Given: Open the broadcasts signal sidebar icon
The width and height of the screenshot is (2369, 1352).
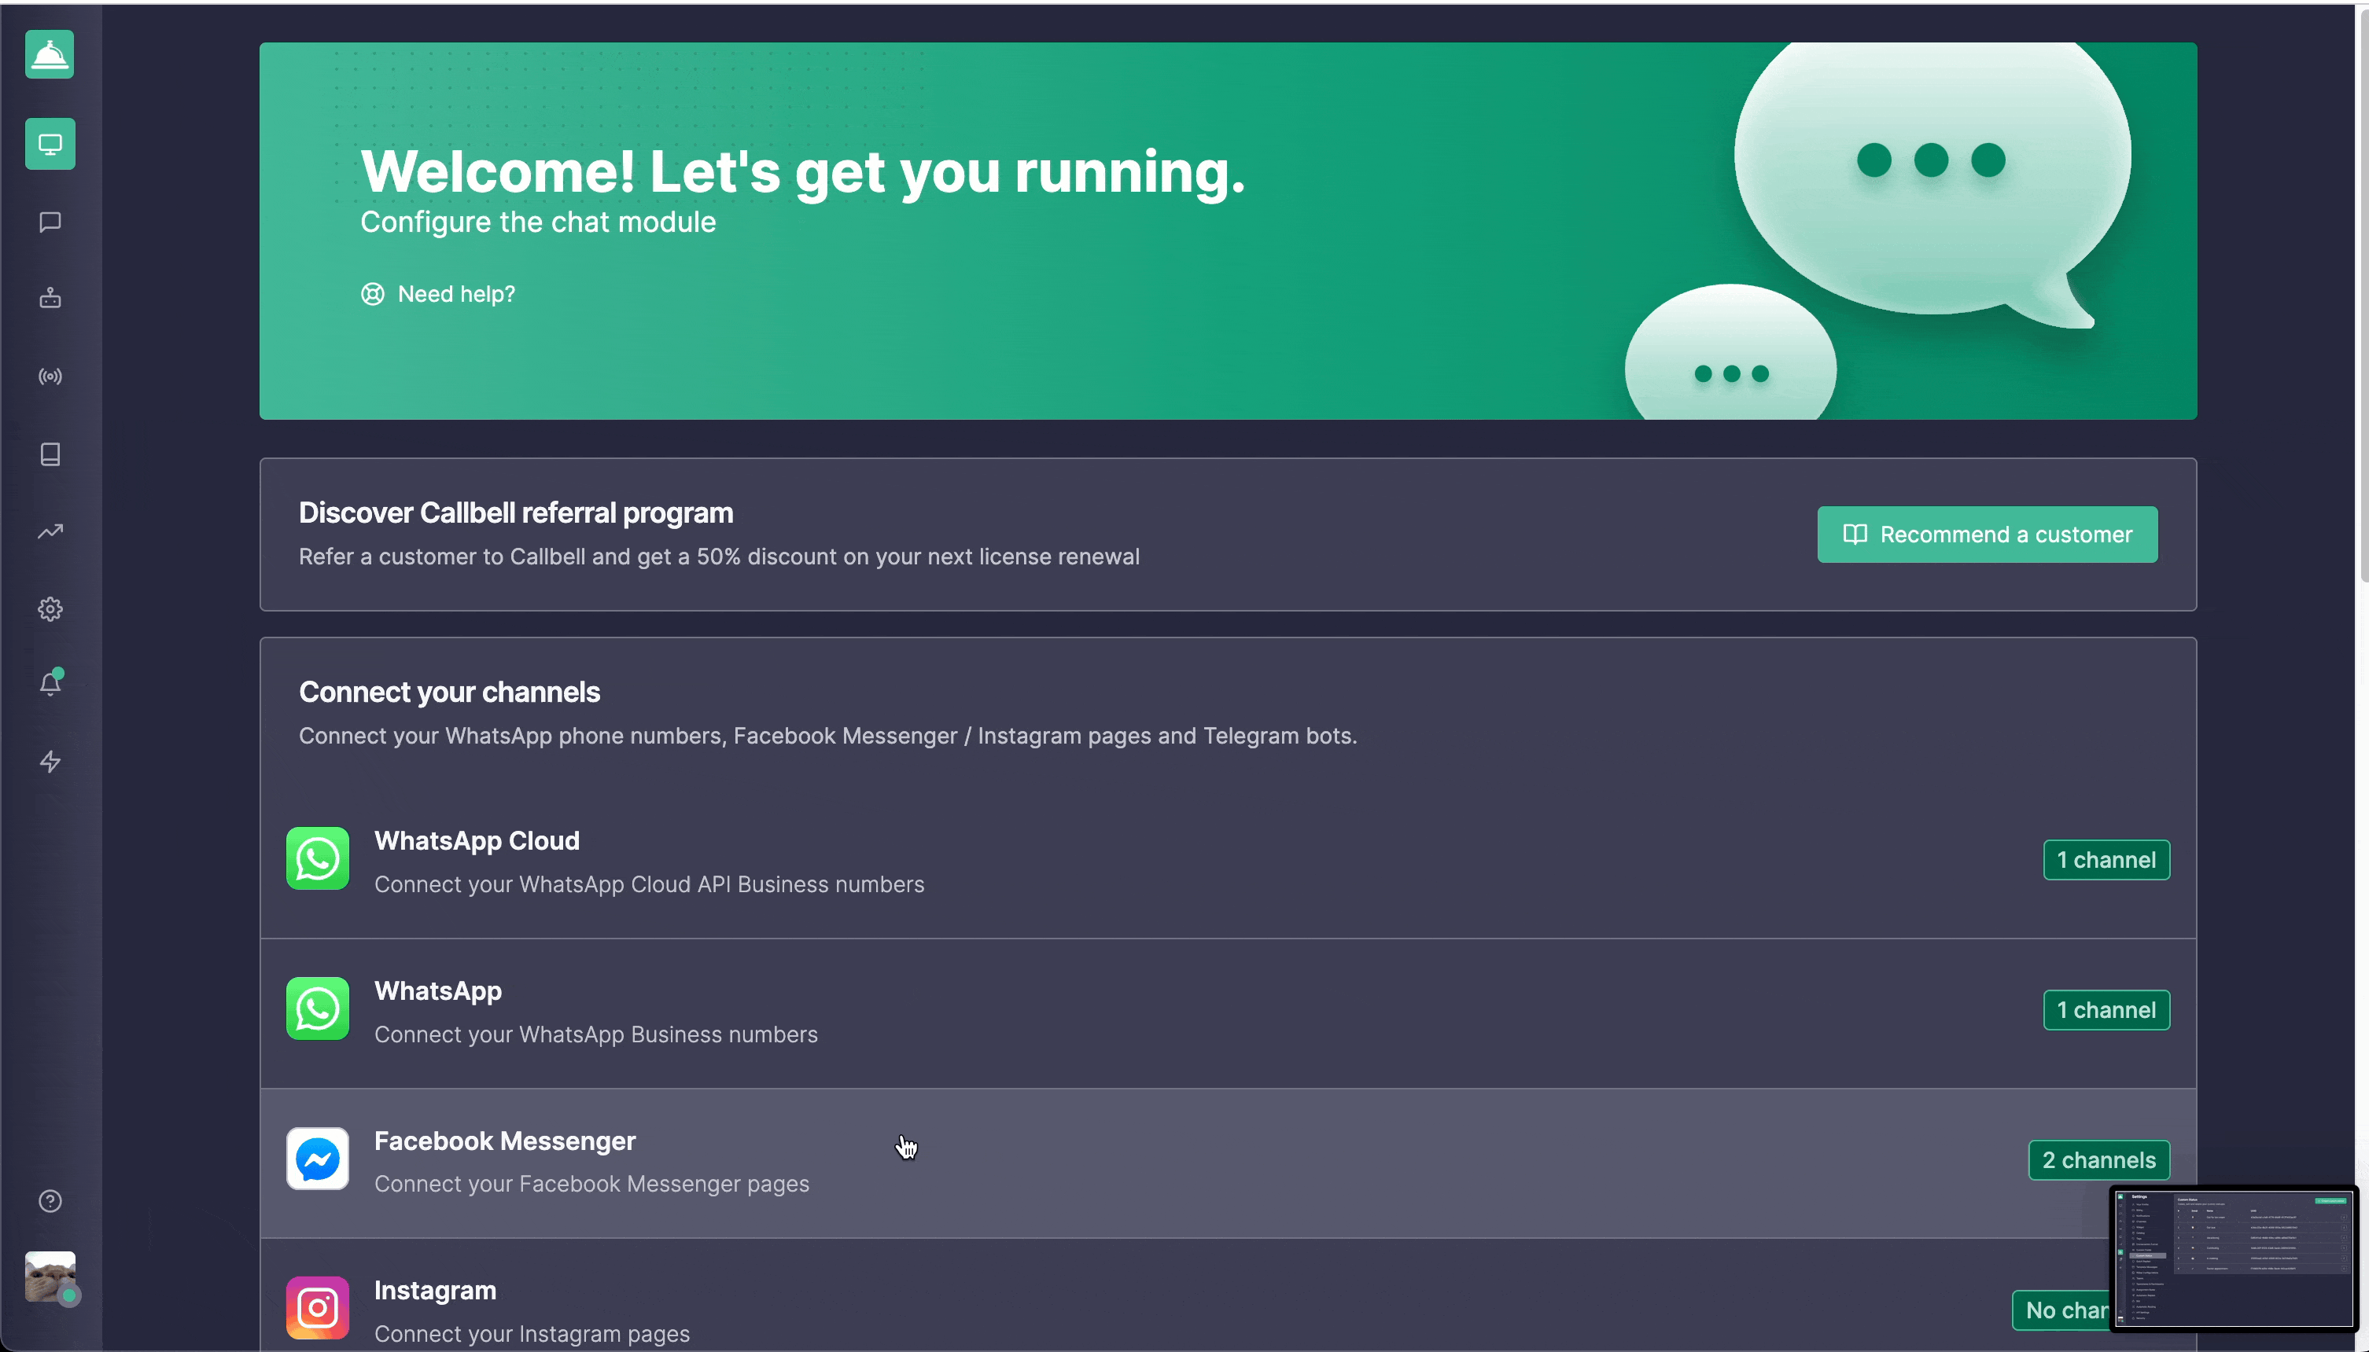Looking at the screenshot, I should coord(50,376).
